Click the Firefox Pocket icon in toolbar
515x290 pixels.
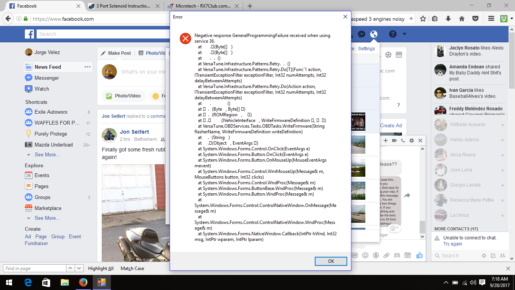pos(475,19)
